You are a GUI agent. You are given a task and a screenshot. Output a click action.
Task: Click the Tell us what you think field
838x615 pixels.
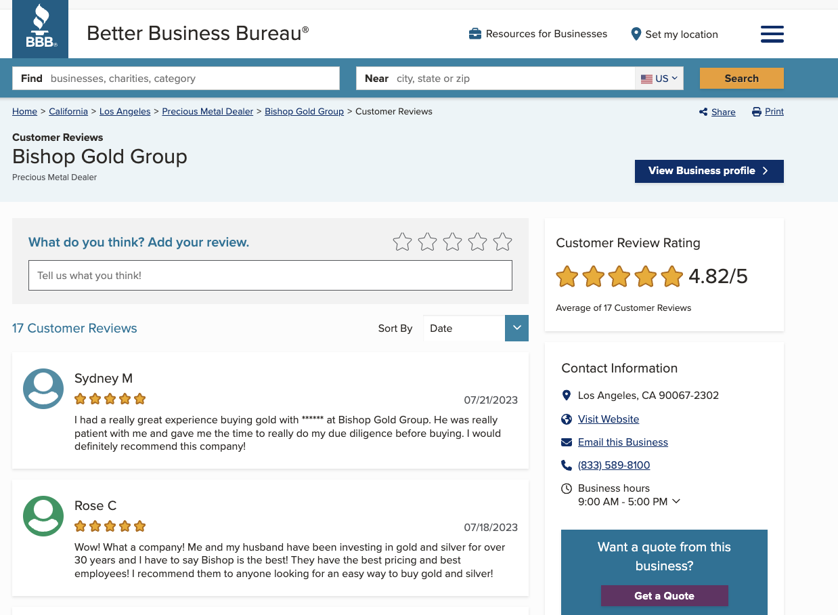(270, 276)
